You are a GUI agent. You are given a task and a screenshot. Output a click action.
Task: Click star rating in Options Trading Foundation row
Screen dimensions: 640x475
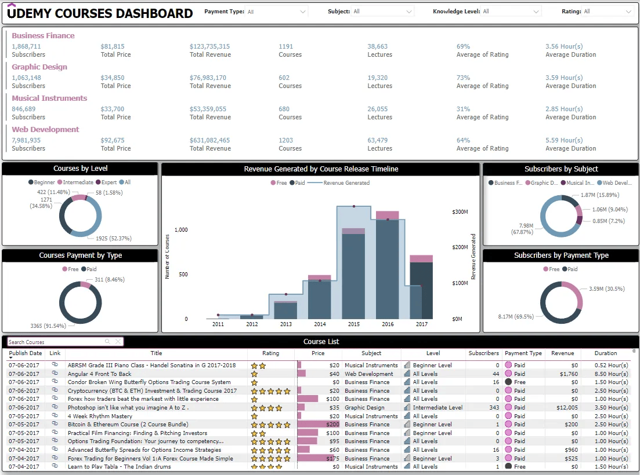pos(270,441)
